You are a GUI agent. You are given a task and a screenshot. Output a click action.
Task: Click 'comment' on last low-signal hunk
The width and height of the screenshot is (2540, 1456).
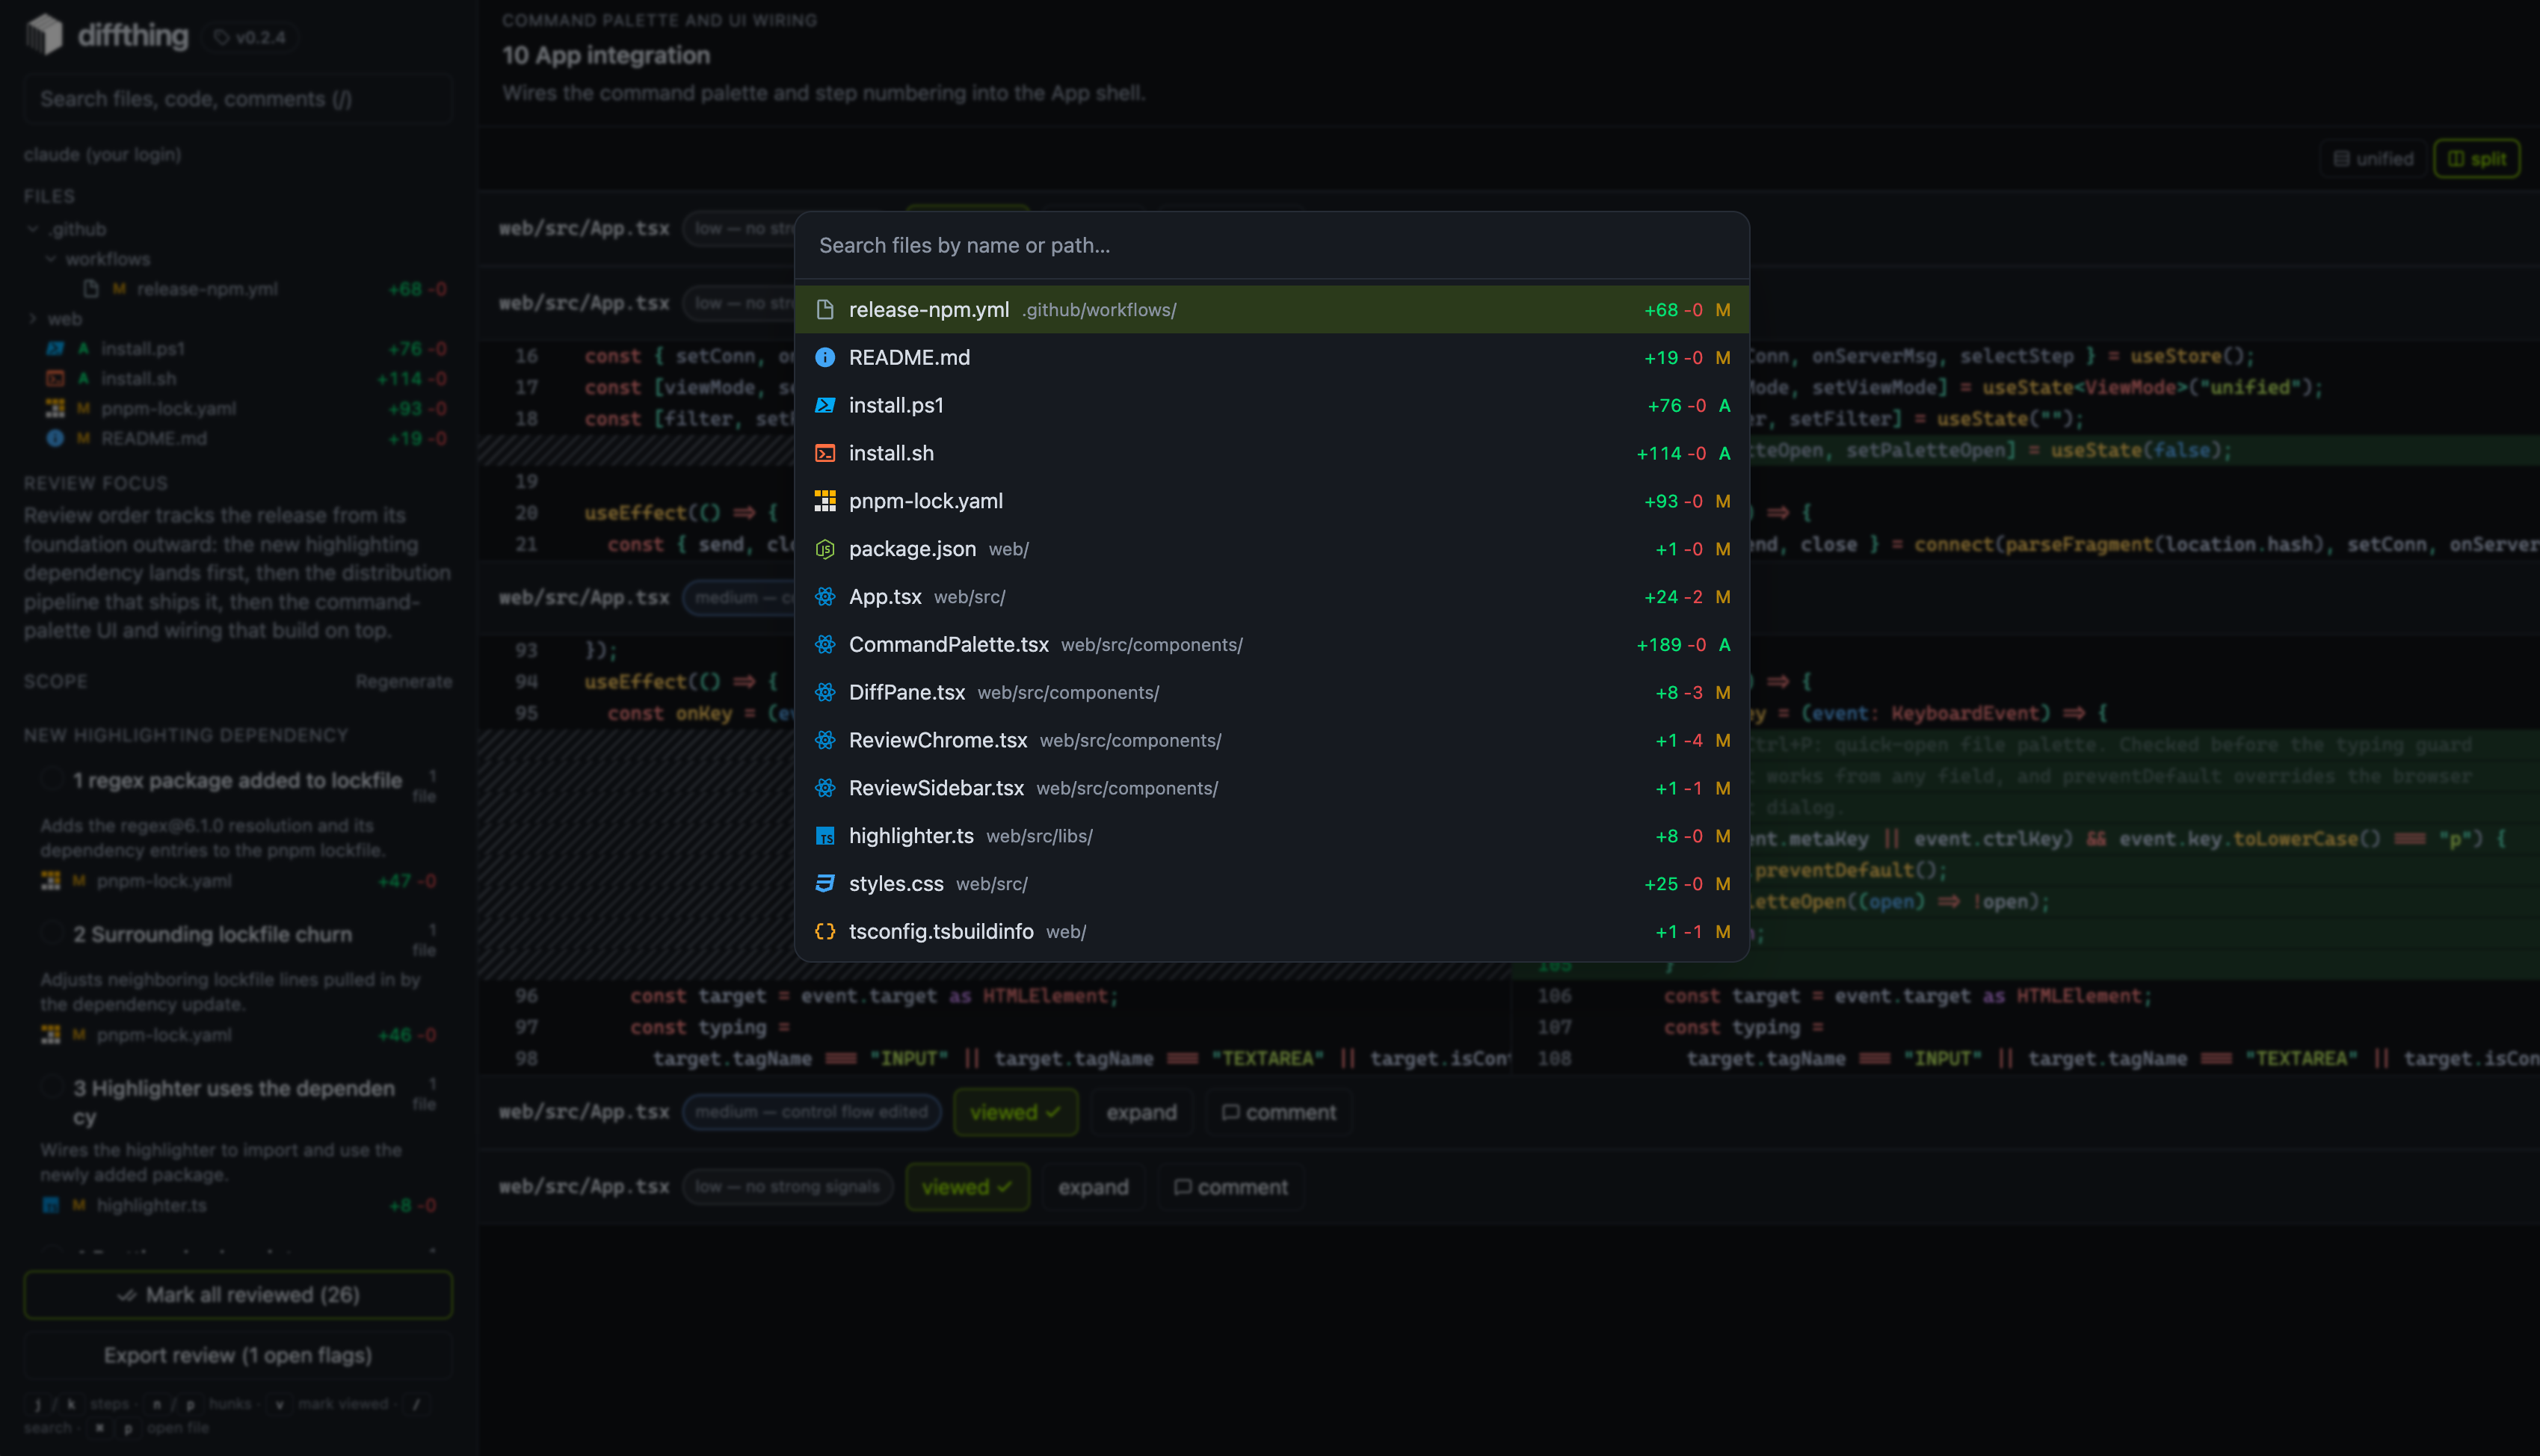[1231, 1187]
